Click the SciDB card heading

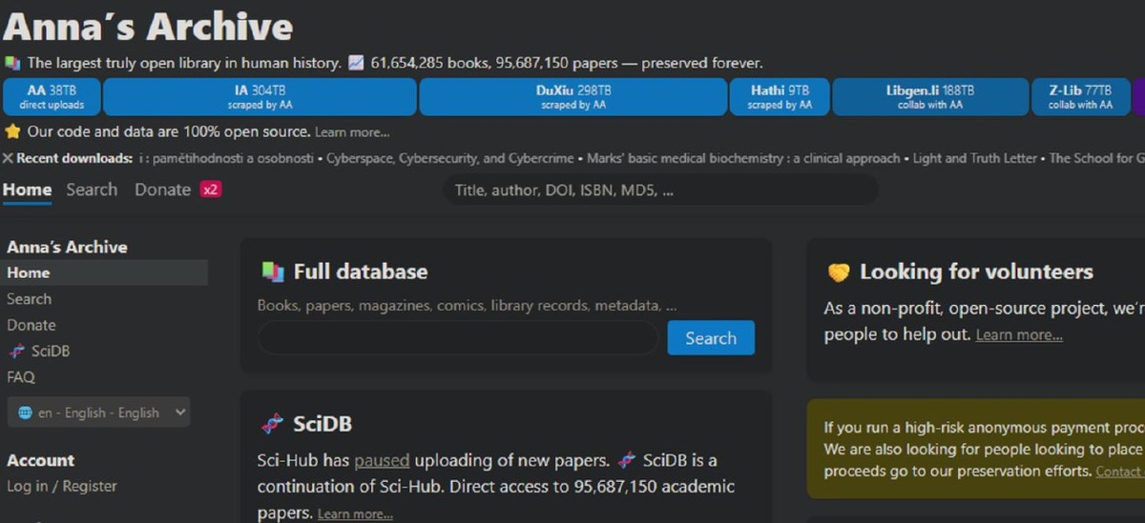point(323,424)
